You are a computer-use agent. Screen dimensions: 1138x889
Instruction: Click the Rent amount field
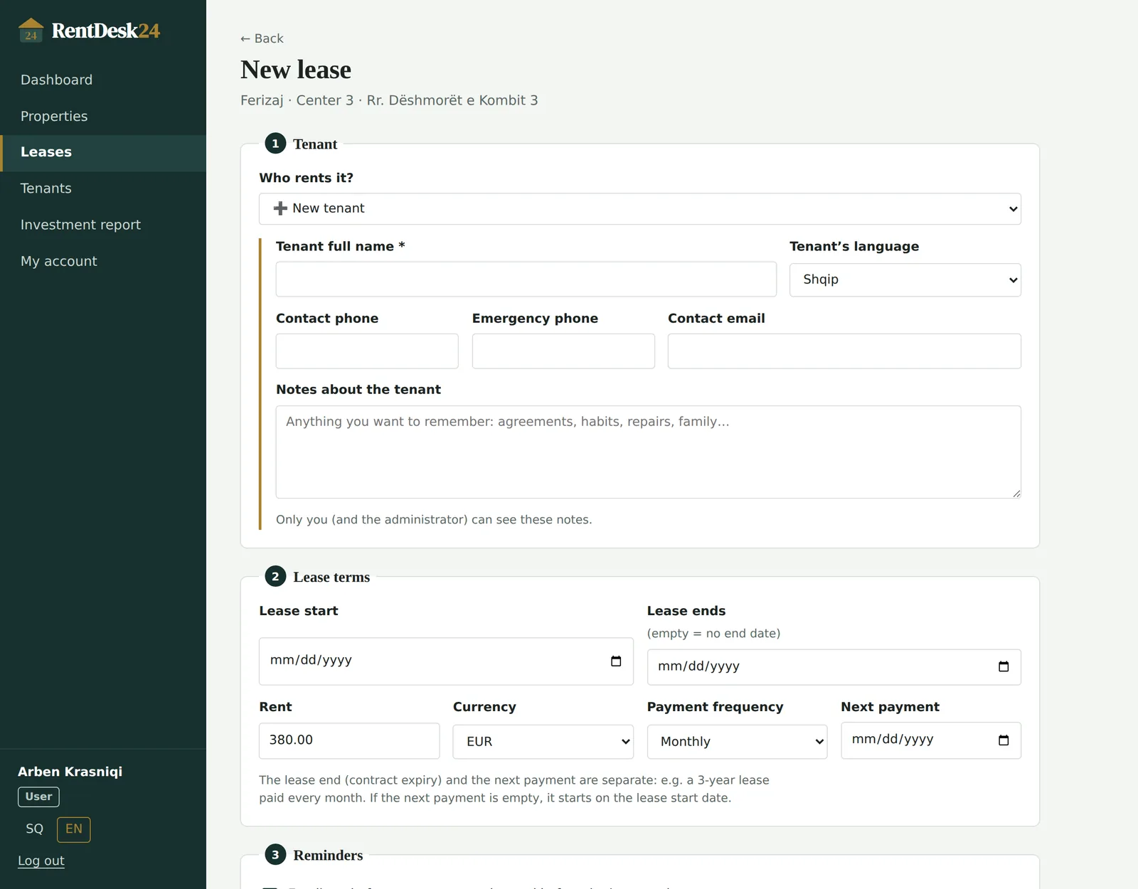pyautogui.click(x=349, y=741)
